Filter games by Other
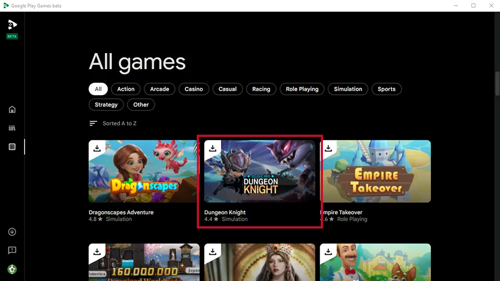 point(141,105)
